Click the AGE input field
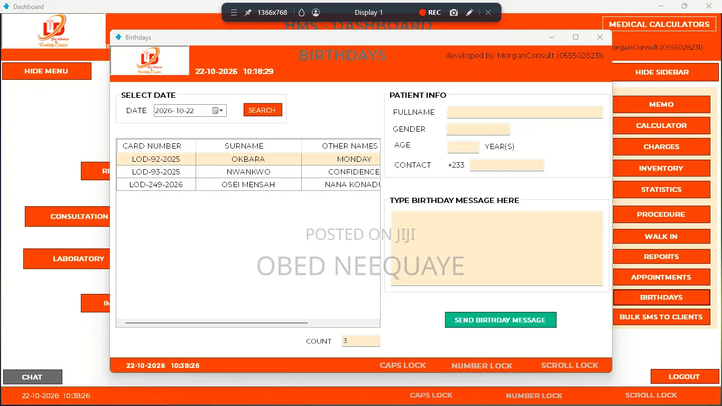 [x=463, y=147]
